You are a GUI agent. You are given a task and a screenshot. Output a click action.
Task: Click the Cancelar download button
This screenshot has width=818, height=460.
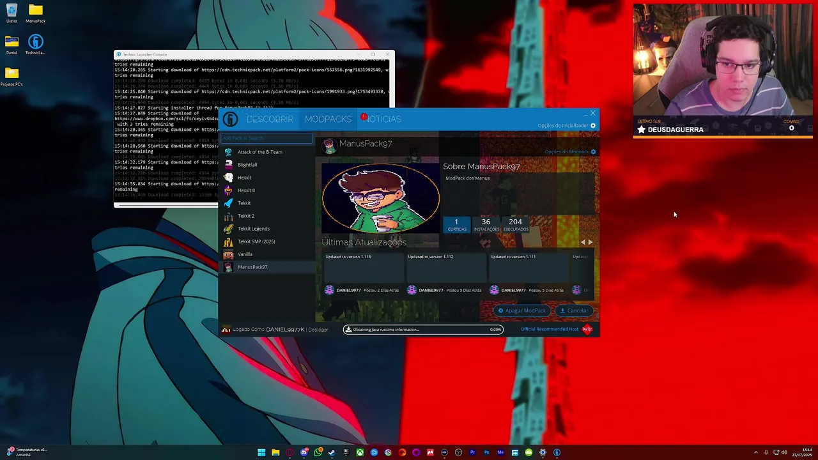point(574,310)
